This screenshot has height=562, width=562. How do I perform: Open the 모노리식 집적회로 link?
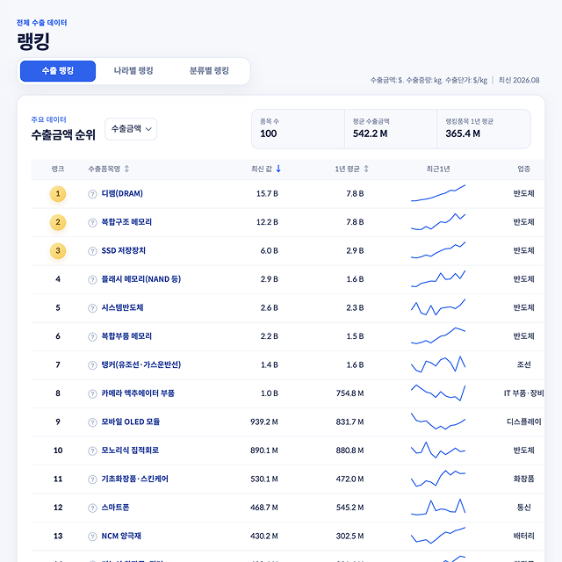click(130, 450)
